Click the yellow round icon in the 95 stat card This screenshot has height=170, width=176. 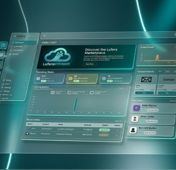click(71, 79)
